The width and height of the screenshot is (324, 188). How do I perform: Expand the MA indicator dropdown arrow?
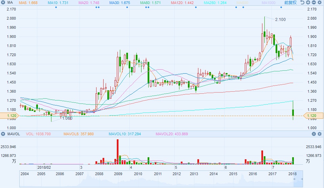pyautogui.click(x=3, y=2)
